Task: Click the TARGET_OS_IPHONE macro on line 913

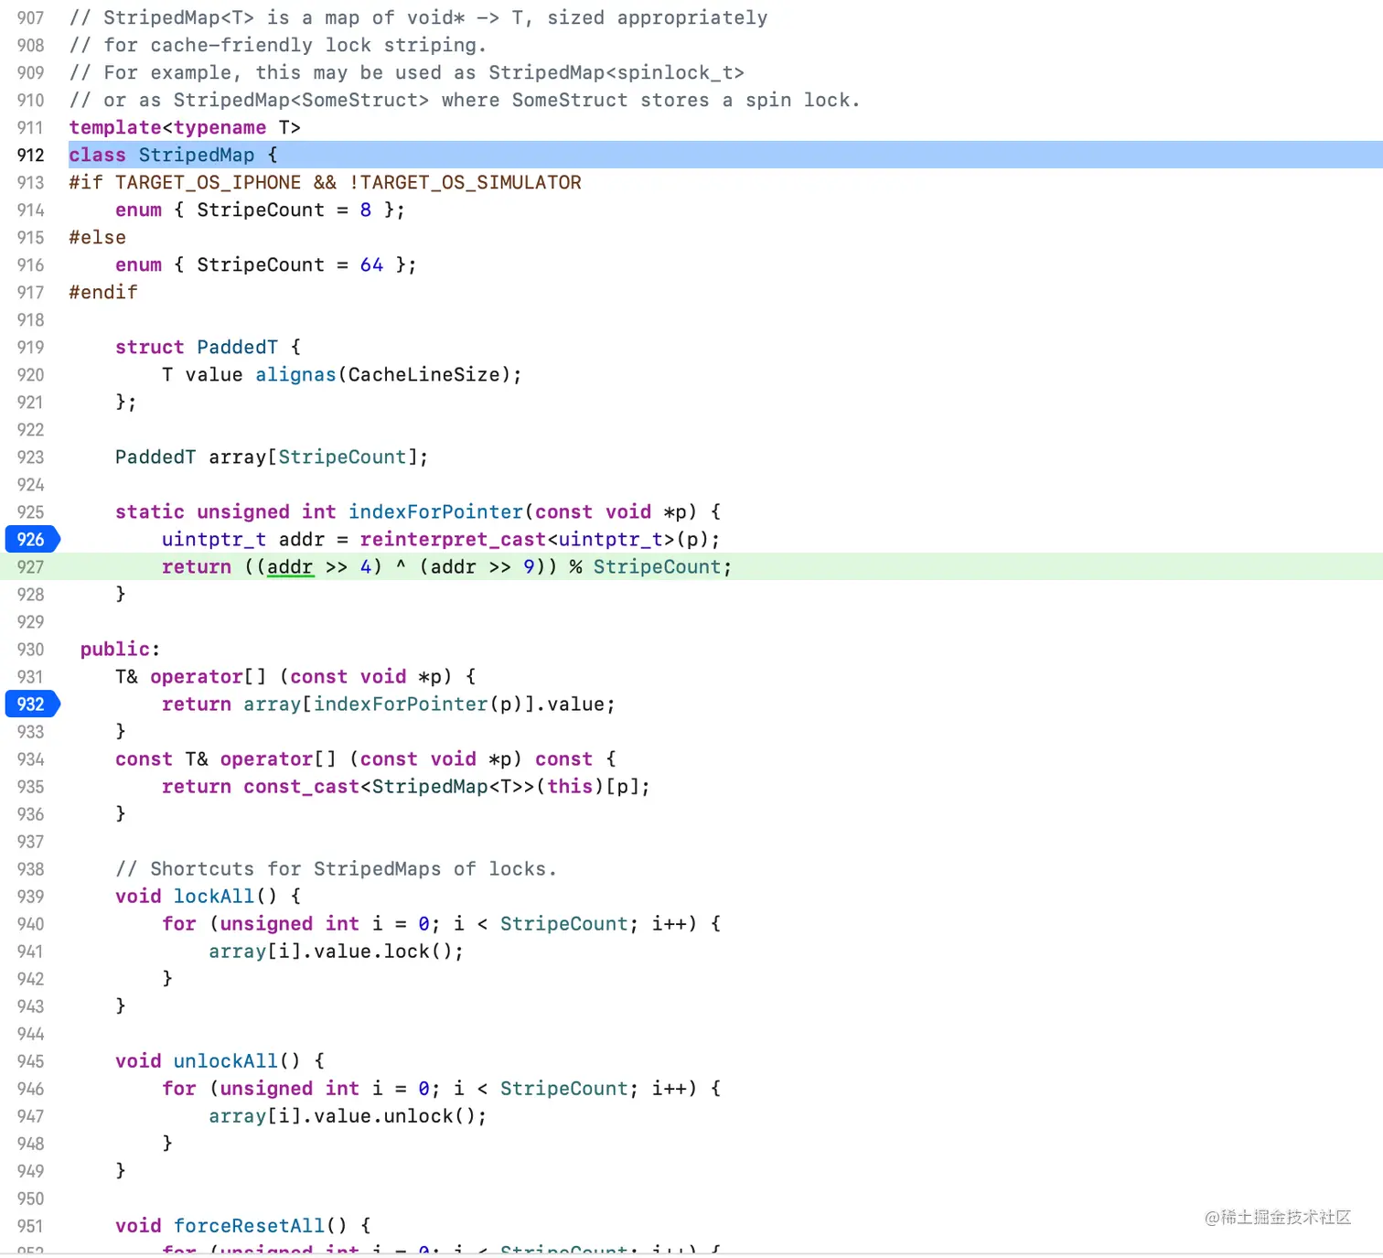Action: coord(209,182)
